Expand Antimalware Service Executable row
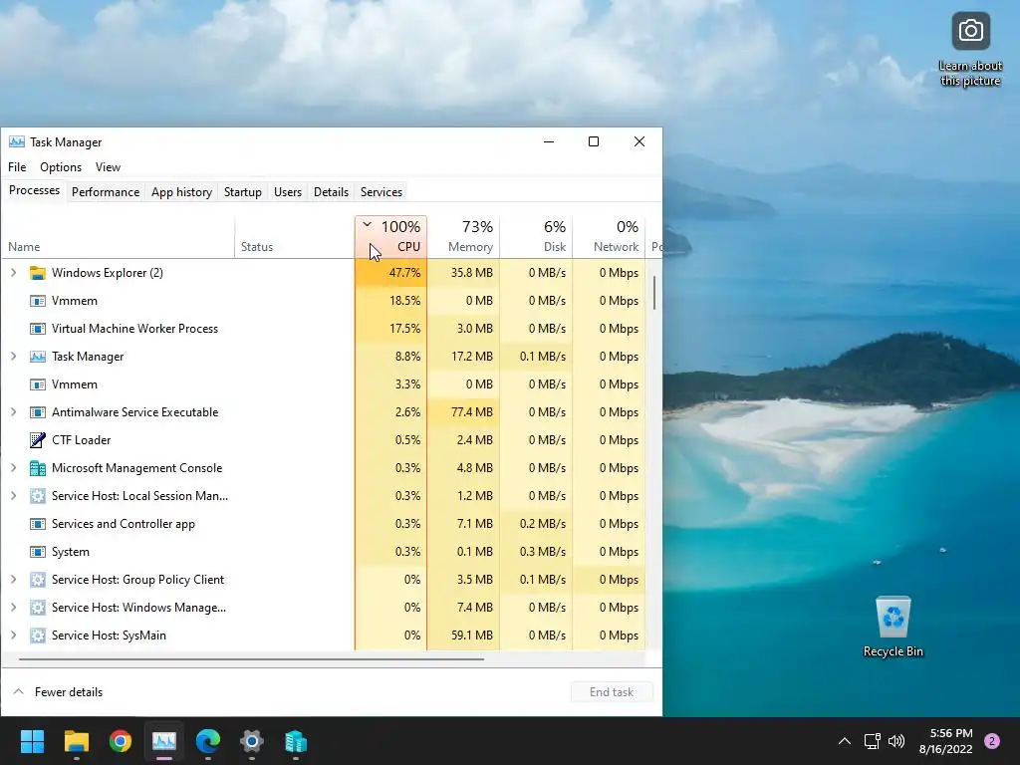 (14, 412)
